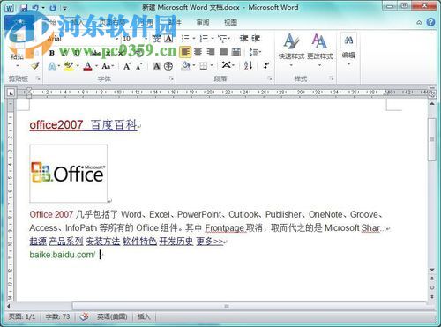Follow the 更多>> link
The width and height of the screenshot is (441, 327).
(210, 242)
